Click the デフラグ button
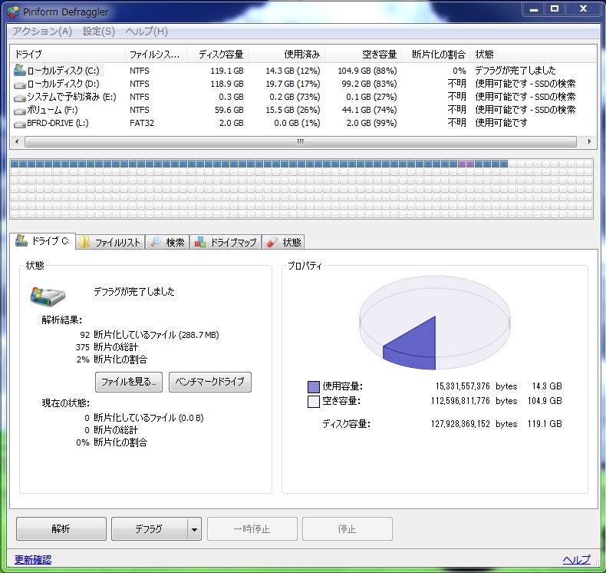 coord(149,529)
